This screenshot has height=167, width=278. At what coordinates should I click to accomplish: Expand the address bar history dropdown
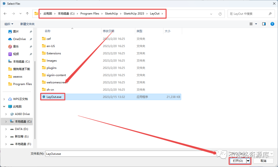click(211, 14)
